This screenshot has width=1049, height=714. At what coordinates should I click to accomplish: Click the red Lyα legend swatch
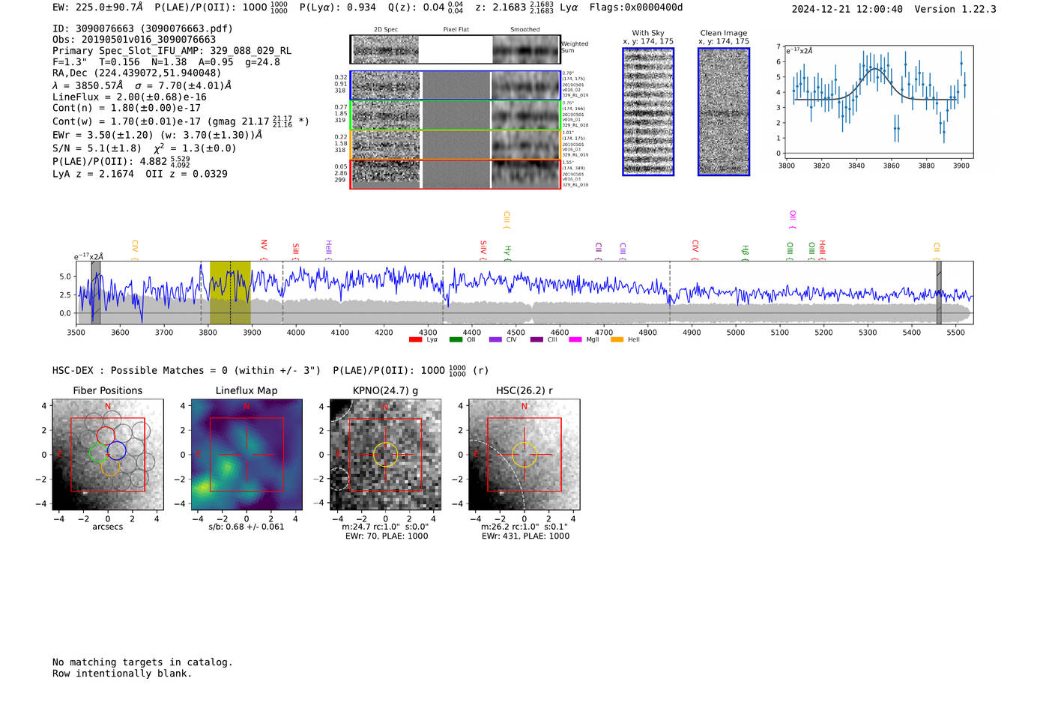click(x=415, y=340)
